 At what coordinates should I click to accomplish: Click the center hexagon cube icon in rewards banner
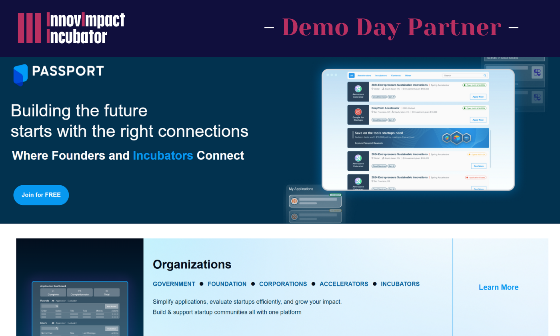(x=457, y=138)
